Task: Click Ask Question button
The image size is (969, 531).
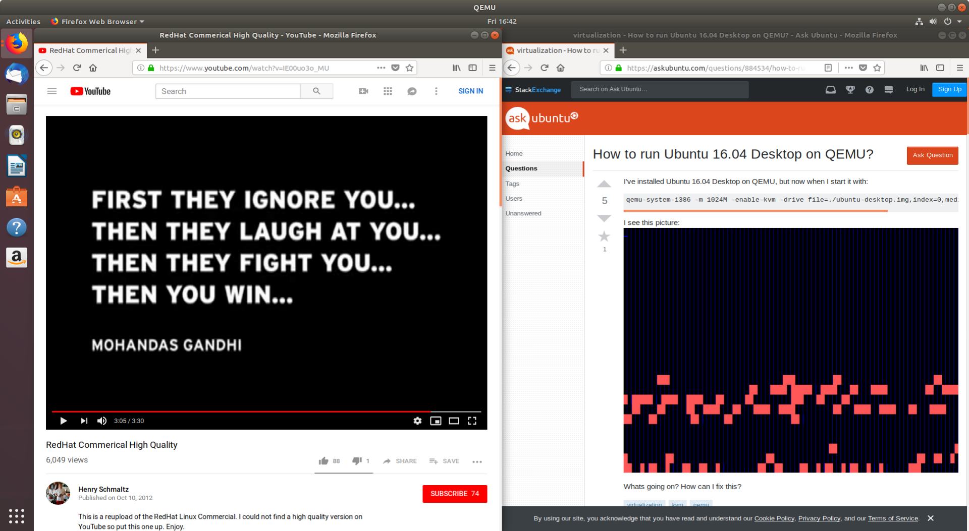Action: tap(932, 155)
